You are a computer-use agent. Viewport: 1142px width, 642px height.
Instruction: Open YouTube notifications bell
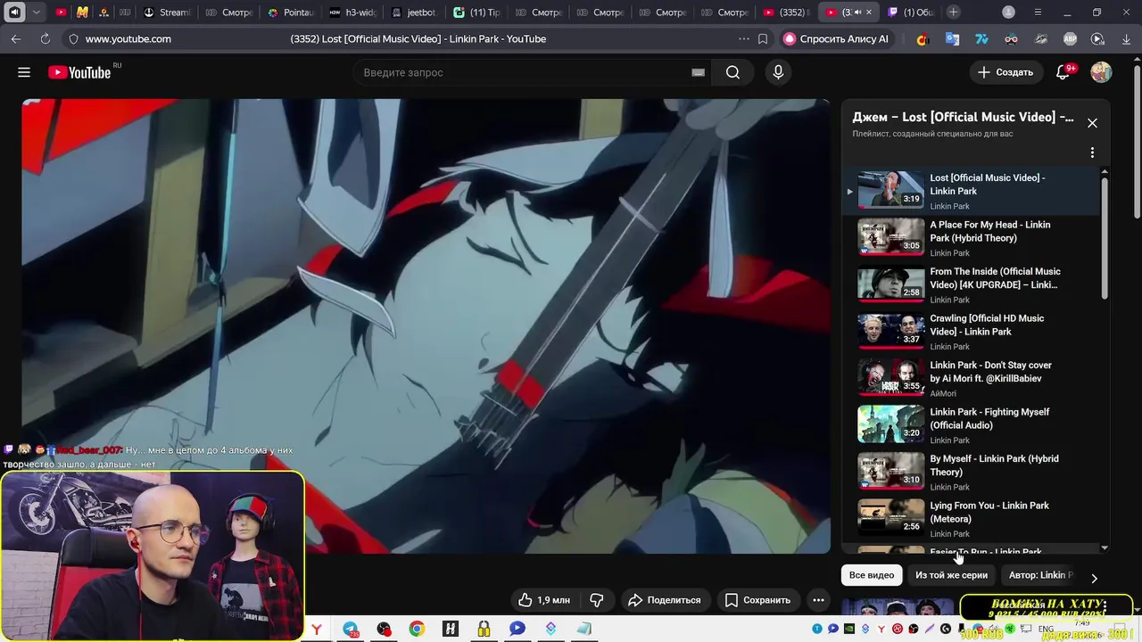(x=1063, y=72)
